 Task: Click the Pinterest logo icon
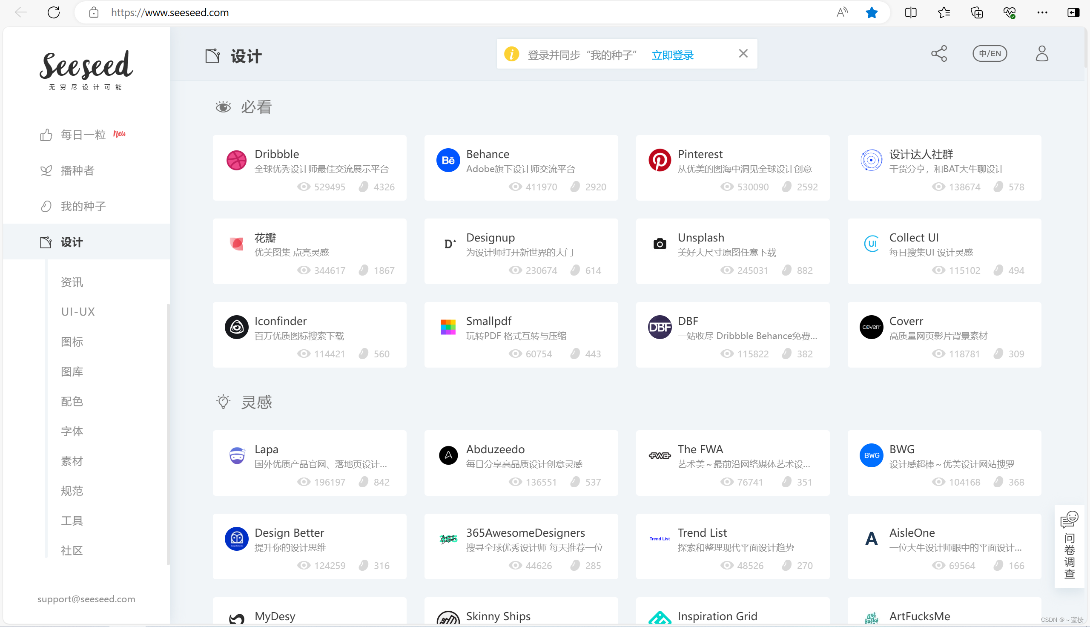(659, 160)
